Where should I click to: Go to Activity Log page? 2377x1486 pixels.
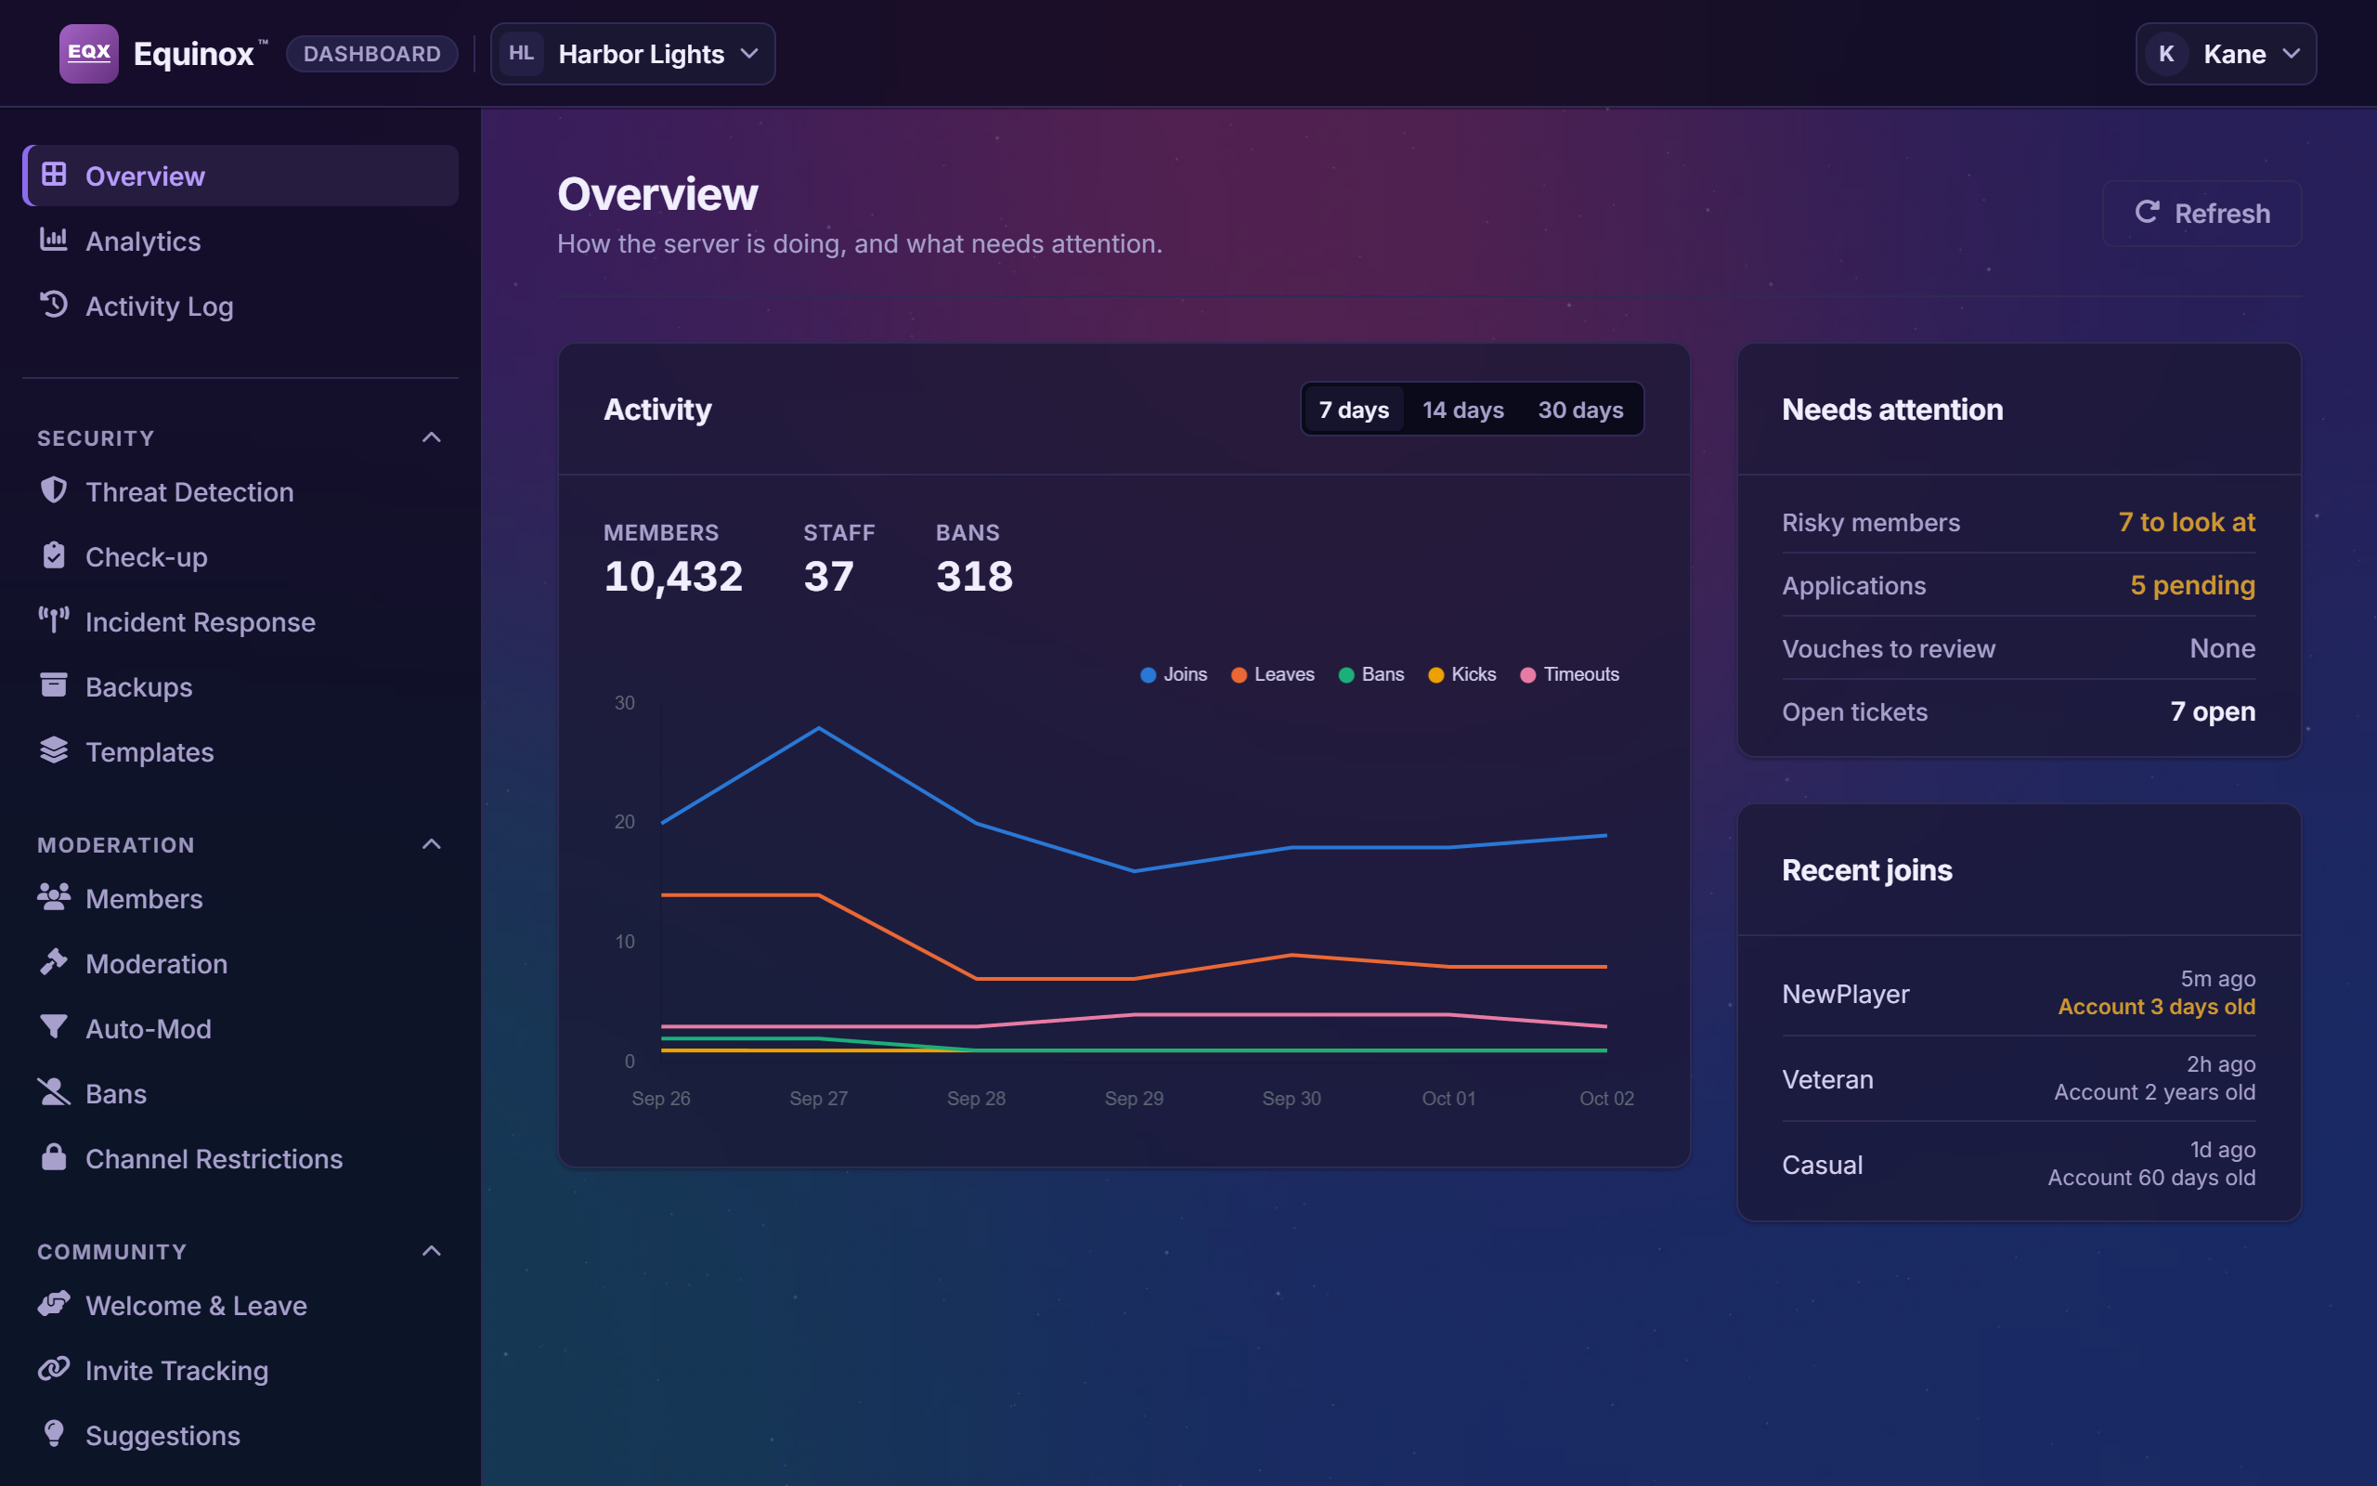[240, 306]
